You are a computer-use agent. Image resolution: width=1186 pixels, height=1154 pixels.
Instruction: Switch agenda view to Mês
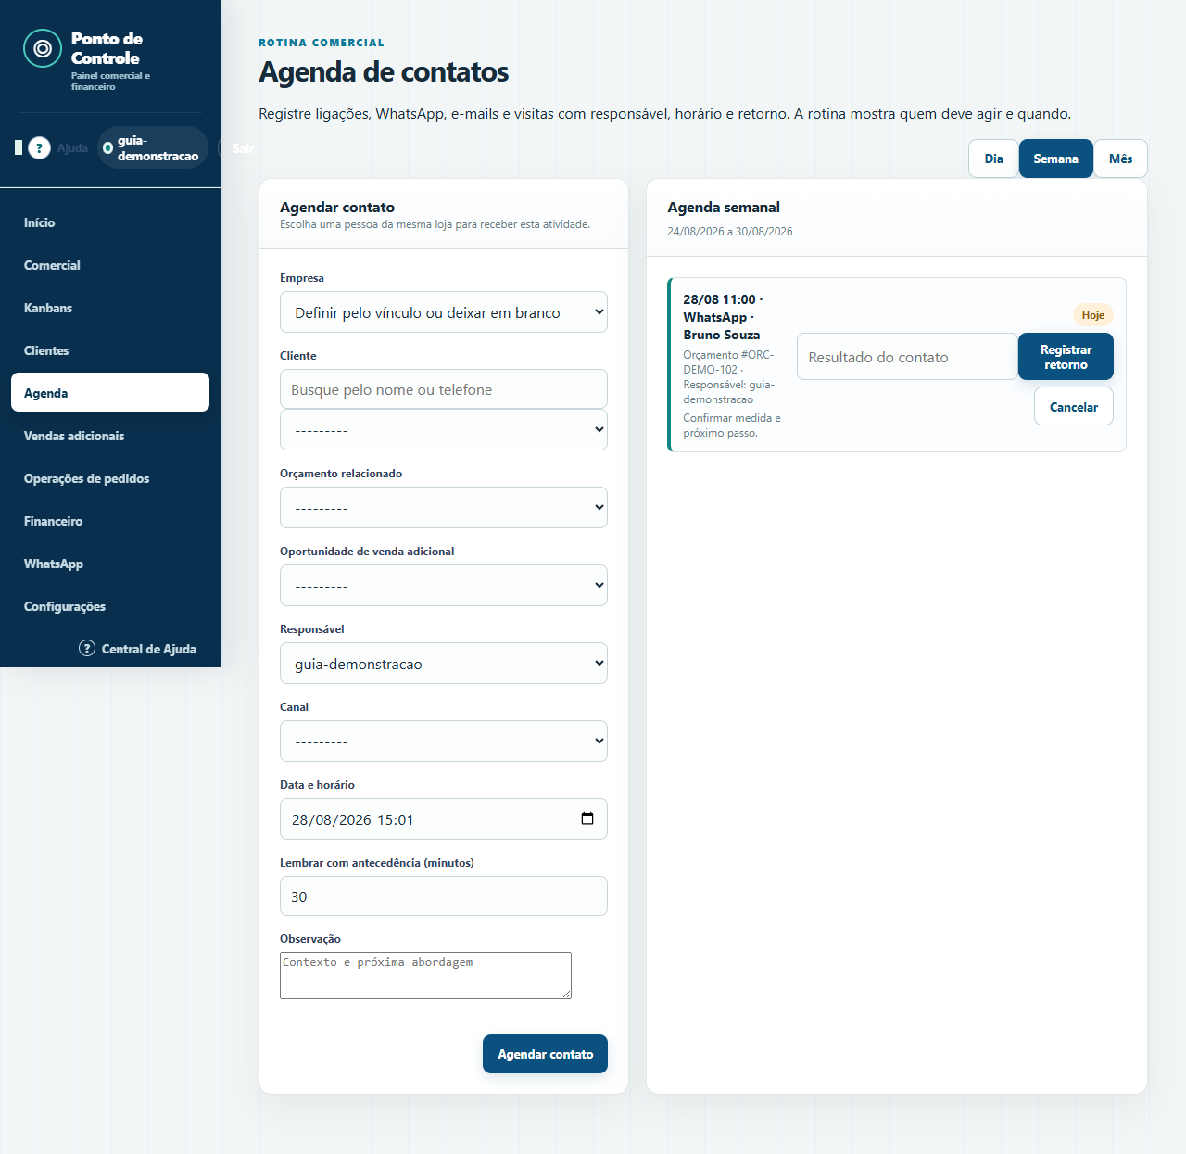1120,159
